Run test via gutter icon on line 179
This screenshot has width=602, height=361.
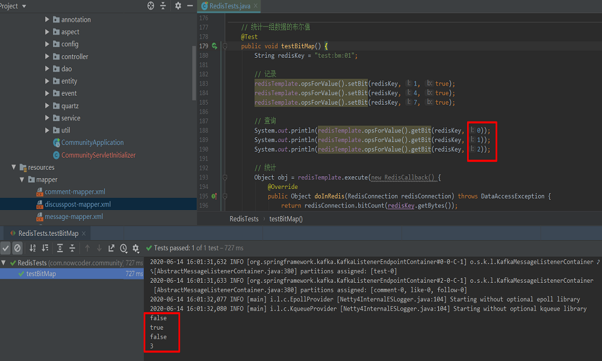[214, 46]
